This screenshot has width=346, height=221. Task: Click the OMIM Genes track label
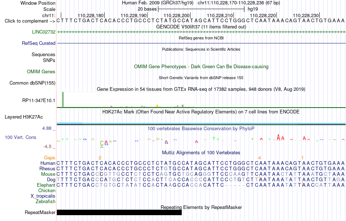[x=41, y=71]
